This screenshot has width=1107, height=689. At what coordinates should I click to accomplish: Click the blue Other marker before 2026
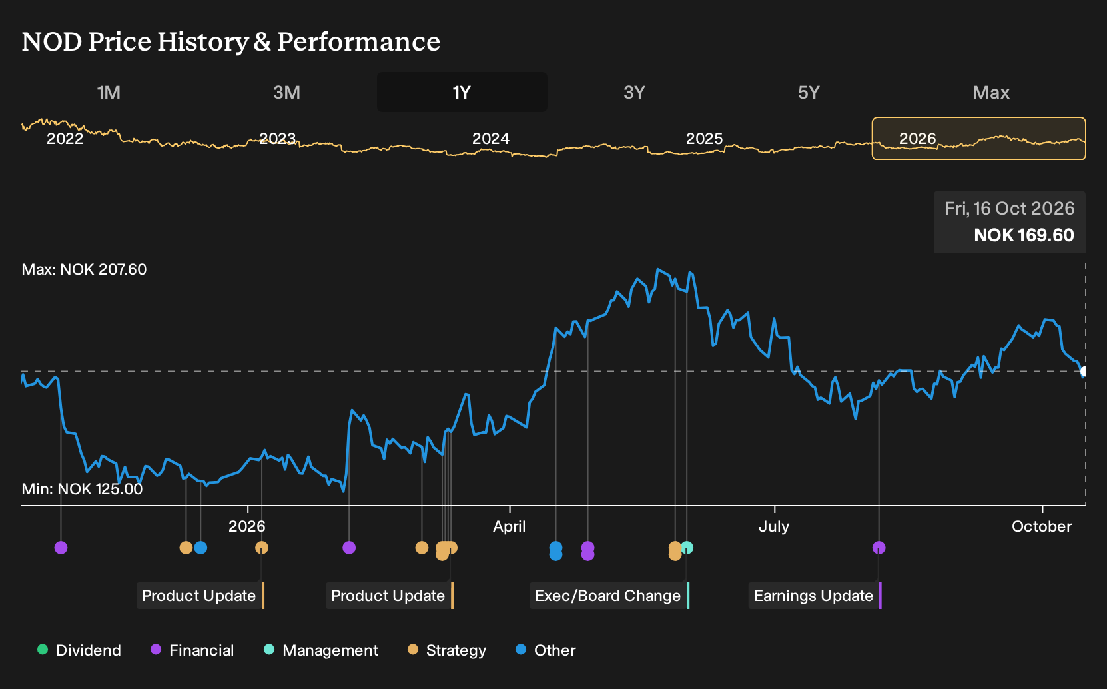(200, 548)
